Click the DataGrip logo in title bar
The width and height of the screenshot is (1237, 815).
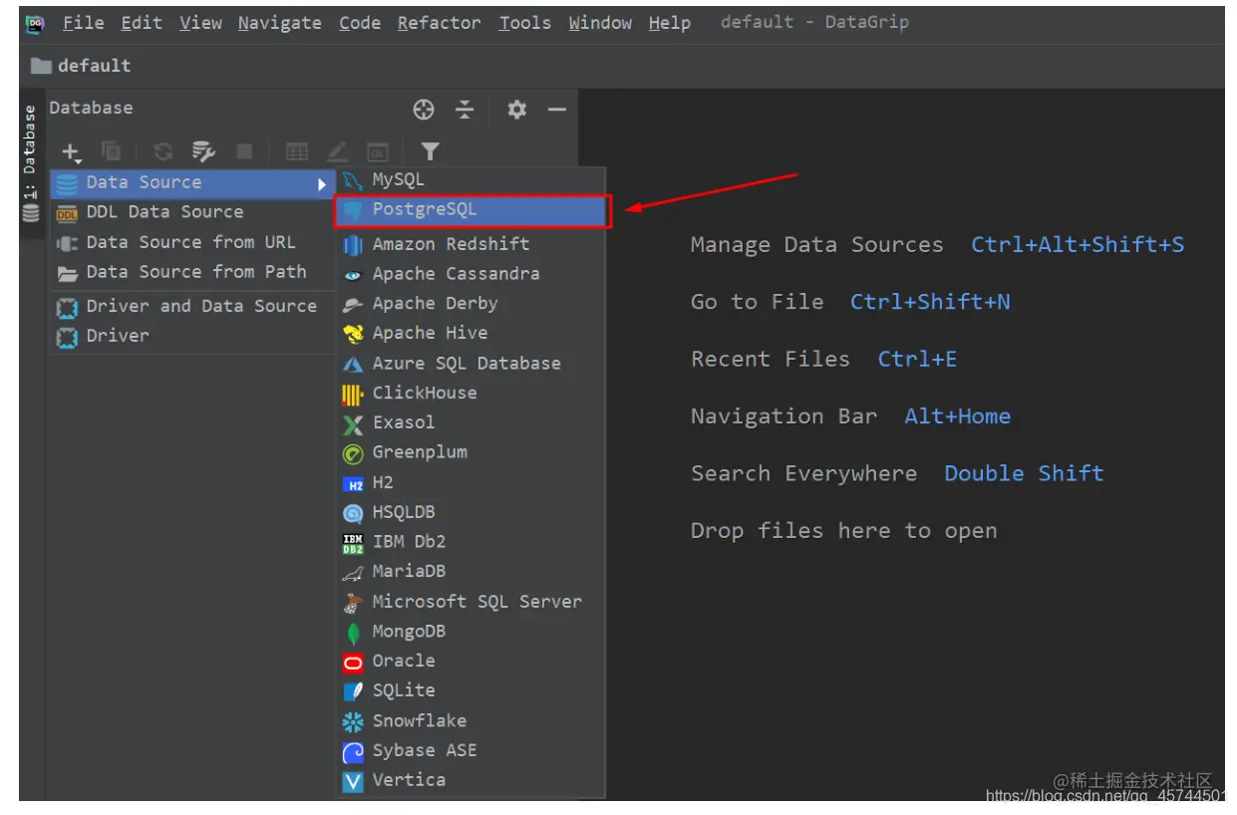34,23
